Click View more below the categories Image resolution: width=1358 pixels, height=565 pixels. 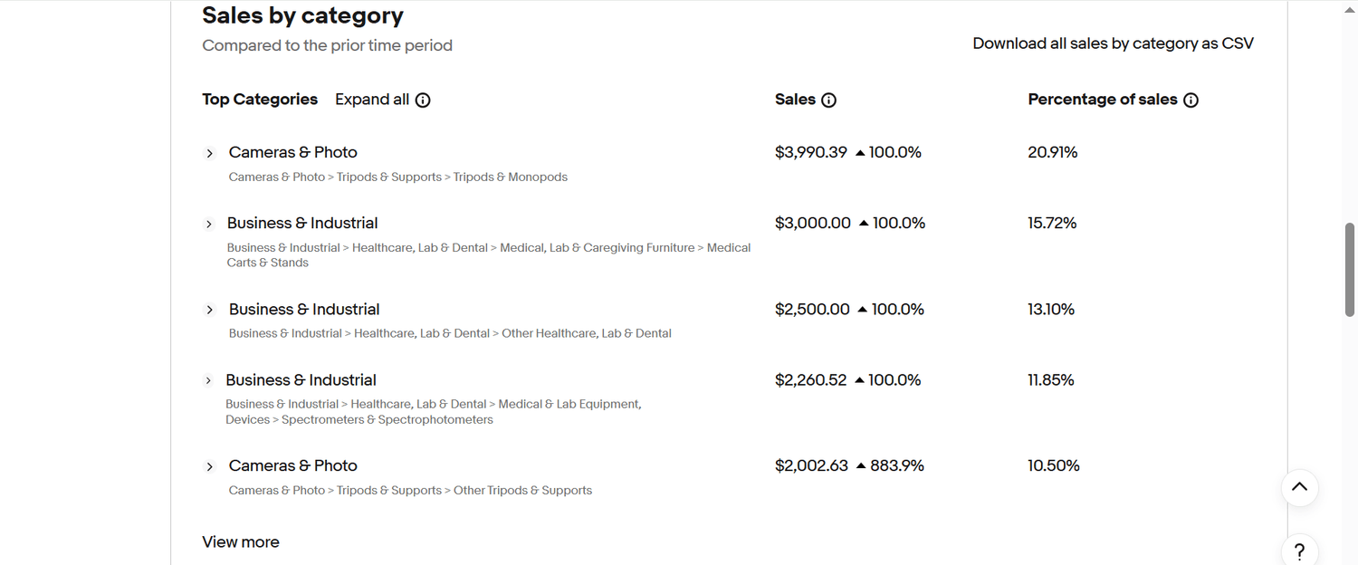coord(241,542)
